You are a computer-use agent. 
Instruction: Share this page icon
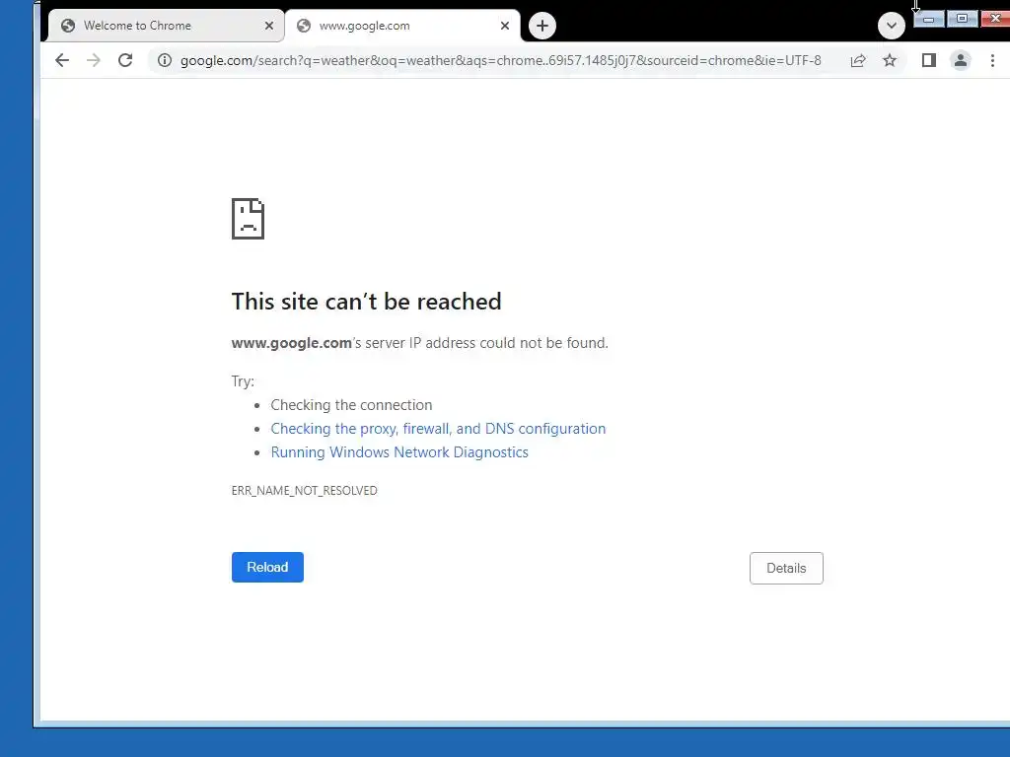(858, 60)
